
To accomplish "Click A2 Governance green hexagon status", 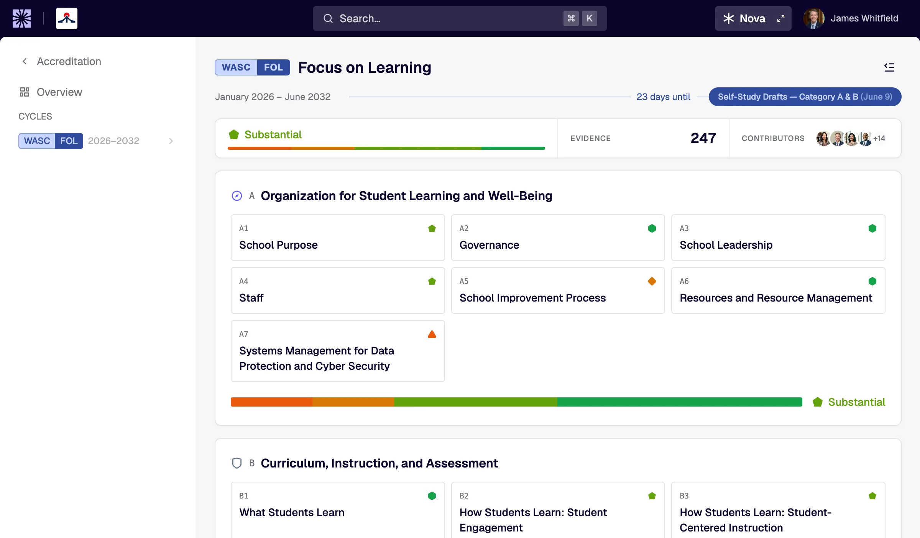I will click(x=652, y=228).
